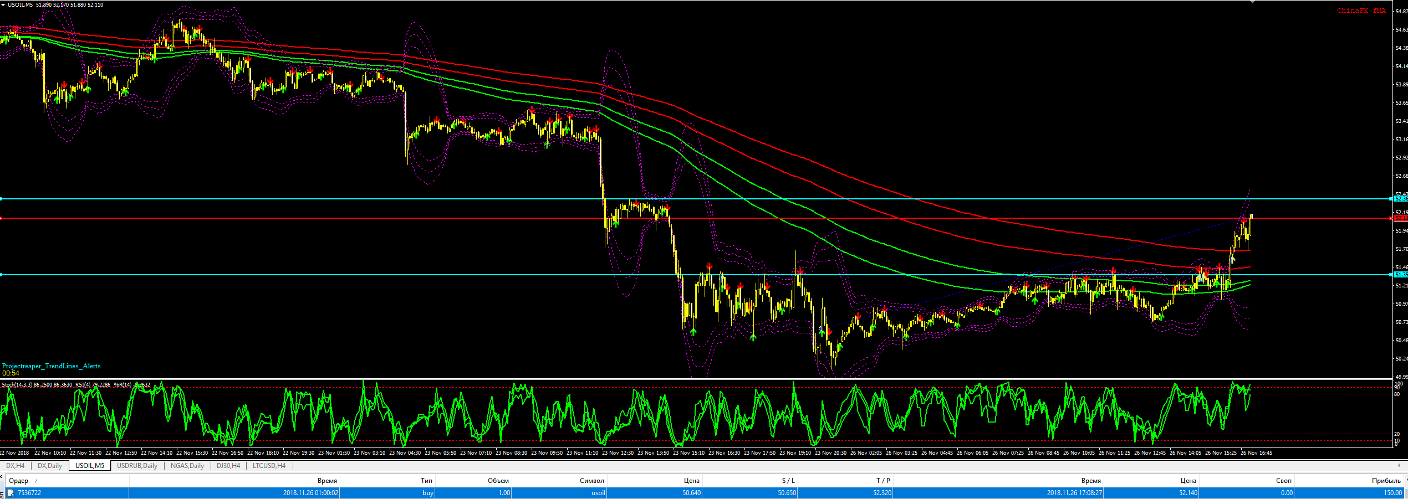Click the 00:54 candle timer label

tap(11, 373)
